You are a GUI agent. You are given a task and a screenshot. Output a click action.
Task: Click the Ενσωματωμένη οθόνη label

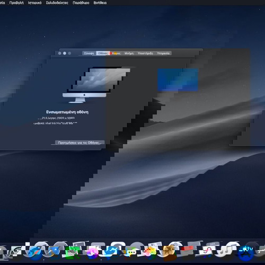click(67, 112)
